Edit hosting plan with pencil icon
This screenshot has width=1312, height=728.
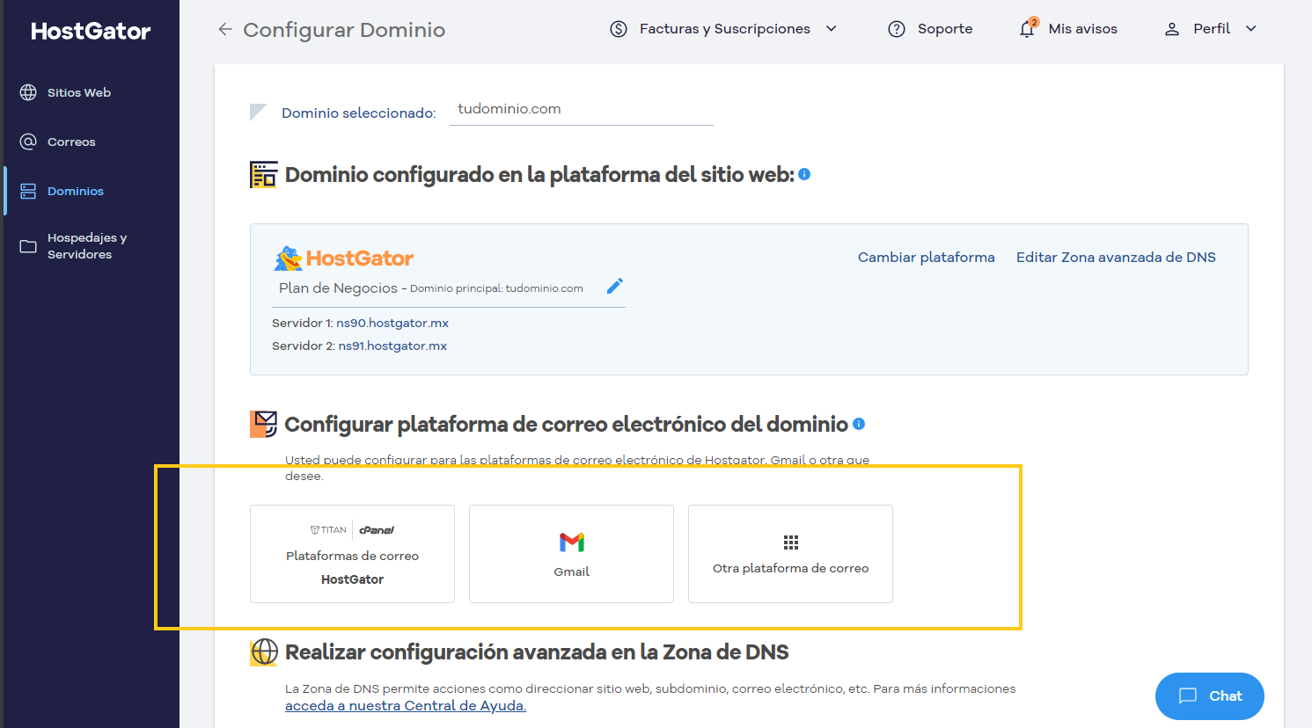615,286
